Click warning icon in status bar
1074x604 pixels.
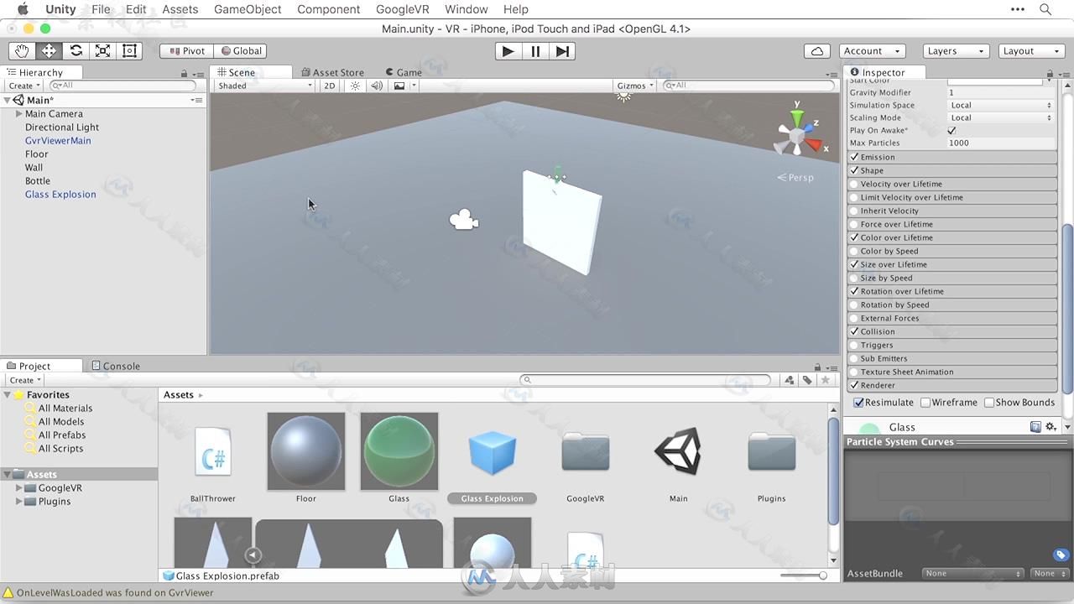[x=8, y=592]
